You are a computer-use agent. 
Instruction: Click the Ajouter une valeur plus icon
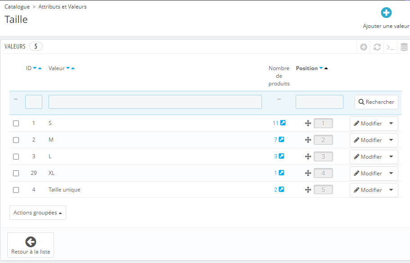click(x=386, y=13)
